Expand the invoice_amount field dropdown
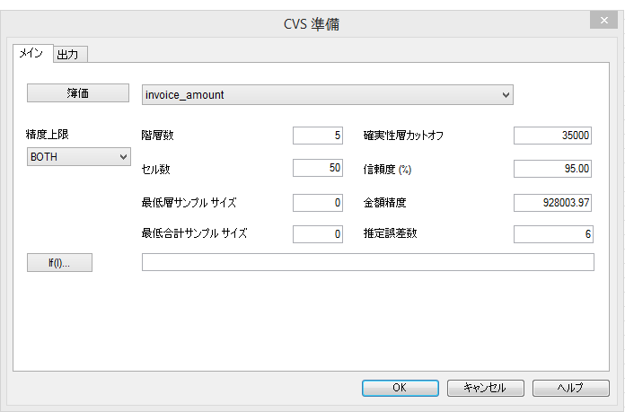The image size is (625, 412). point(506,94)
